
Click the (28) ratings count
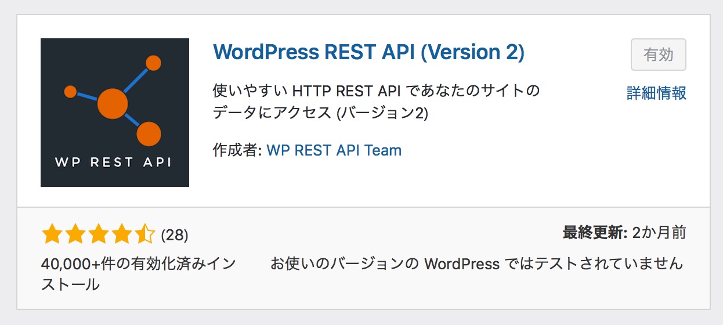pyautogui.click(x=174, y=235)
